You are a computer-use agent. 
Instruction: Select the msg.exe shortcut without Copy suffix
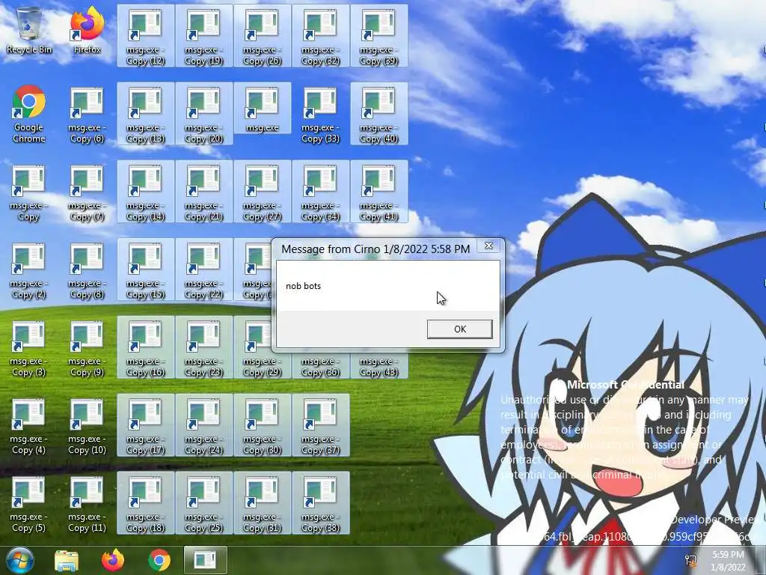point(263,108)
